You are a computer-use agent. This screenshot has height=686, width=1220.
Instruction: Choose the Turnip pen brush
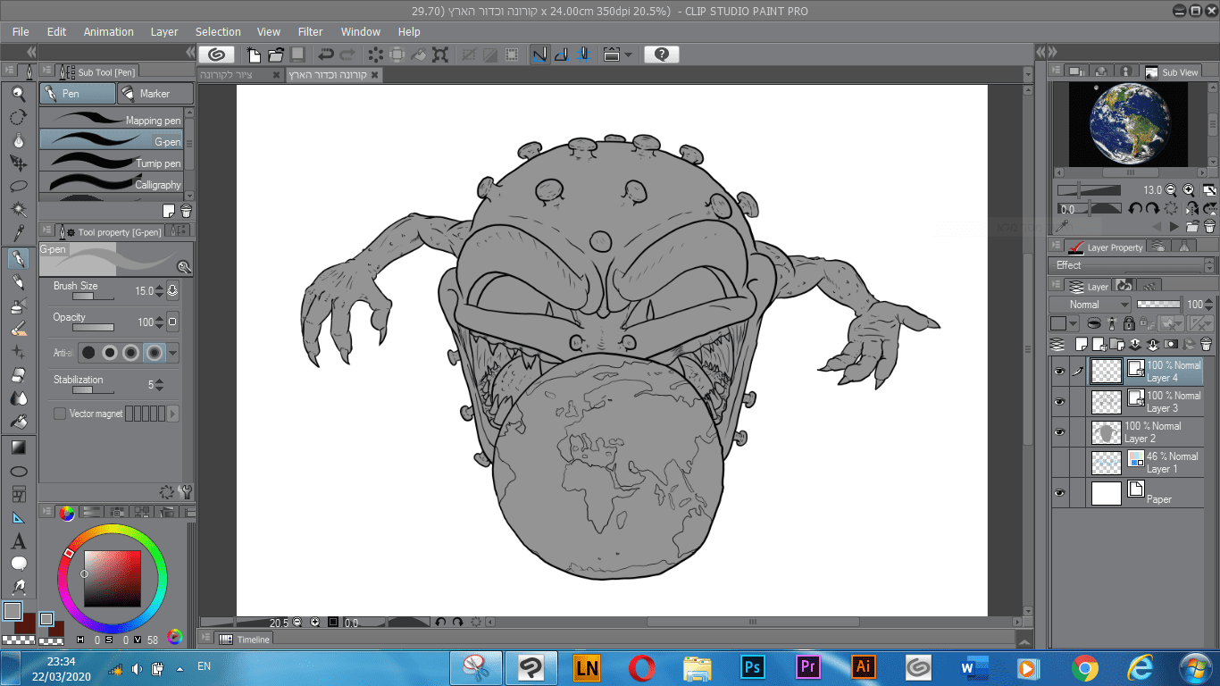point(112,163)
